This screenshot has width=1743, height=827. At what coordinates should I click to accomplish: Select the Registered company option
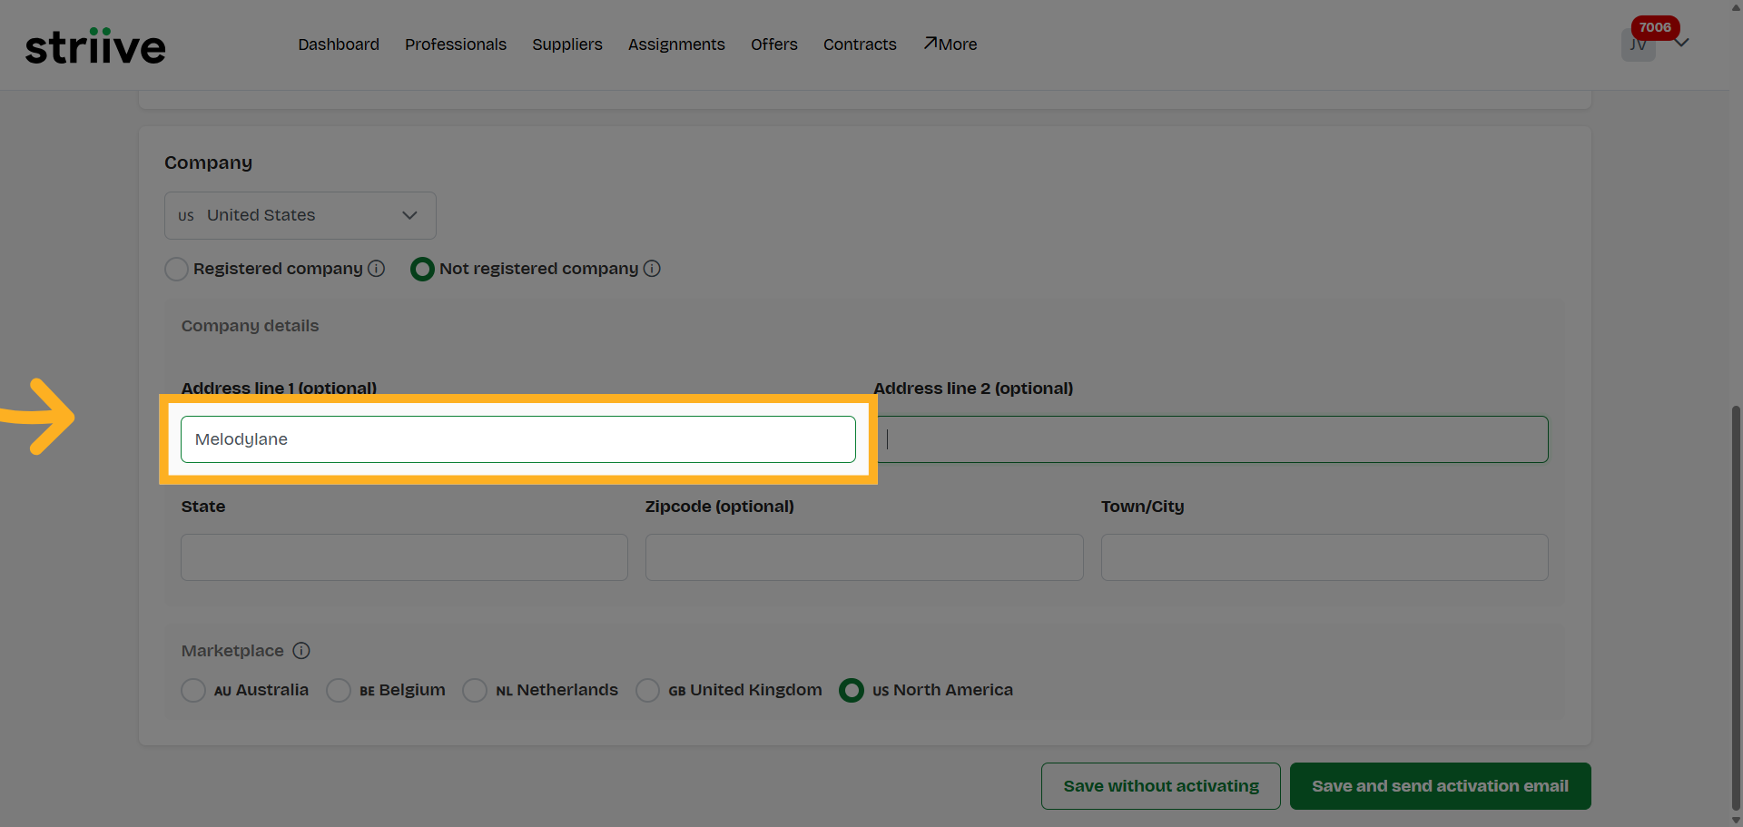(x=176, y=269)
